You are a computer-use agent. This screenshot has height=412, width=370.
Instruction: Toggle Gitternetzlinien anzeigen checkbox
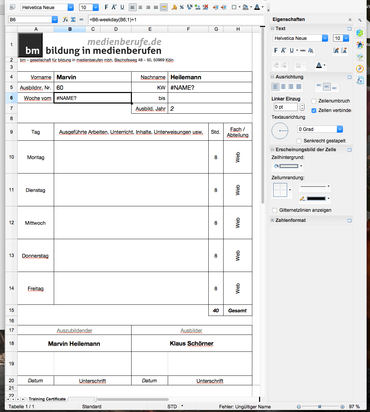275,210
